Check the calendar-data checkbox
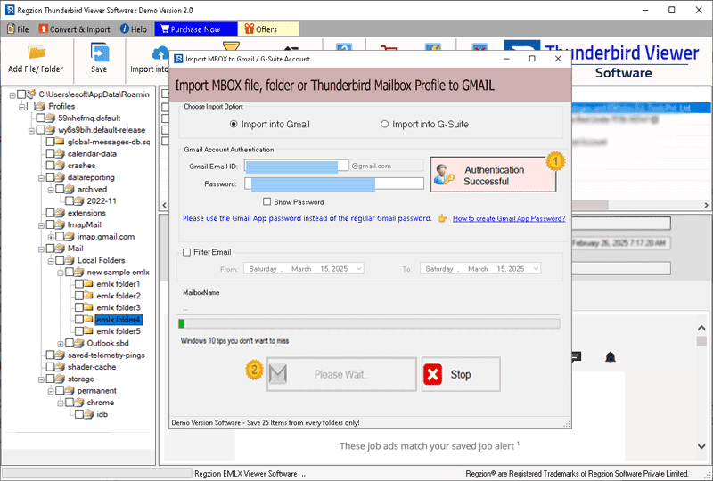Screen dimensions: 713x481 [50, 153]
